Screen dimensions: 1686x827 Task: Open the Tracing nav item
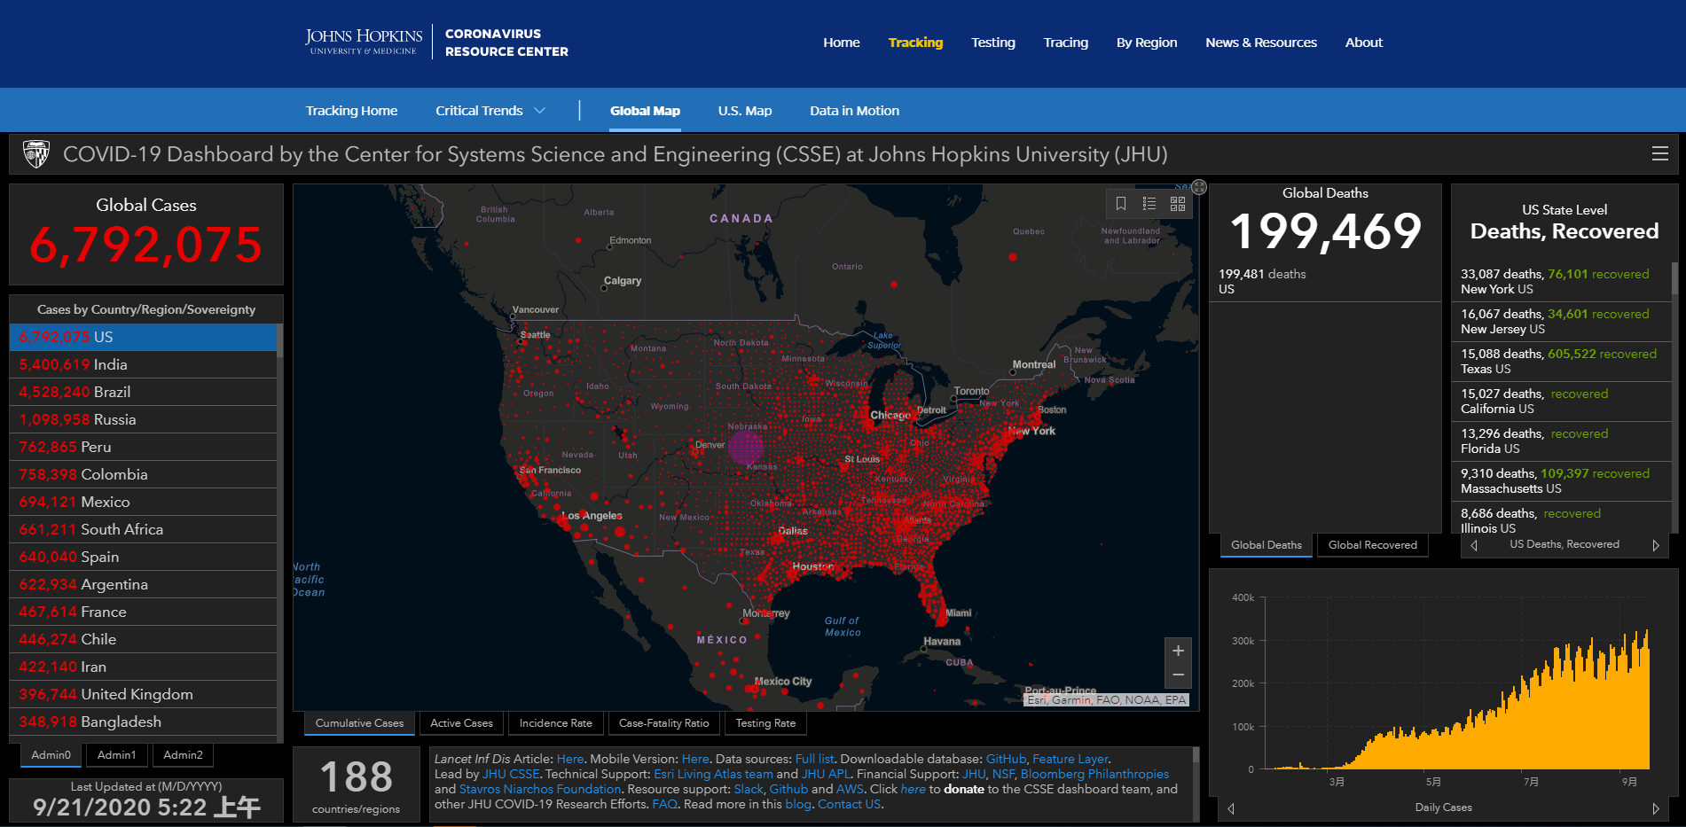coord(1066,43)
